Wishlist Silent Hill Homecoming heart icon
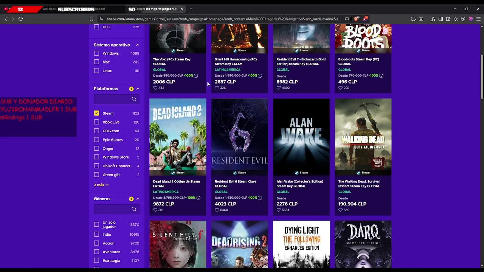Screen dimensions: 484x272 (217, 88)
